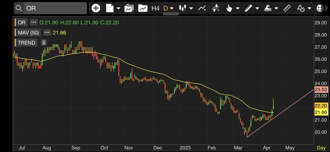Select the wave pattern tool
The height and width of the screenshot is (152, 330).
click(x=268, y=8)
